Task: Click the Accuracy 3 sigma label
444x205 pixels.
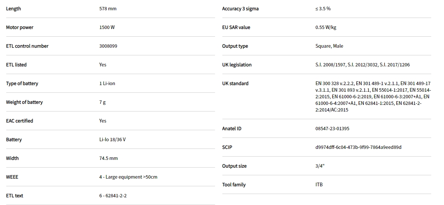Action: coord(240,9)
